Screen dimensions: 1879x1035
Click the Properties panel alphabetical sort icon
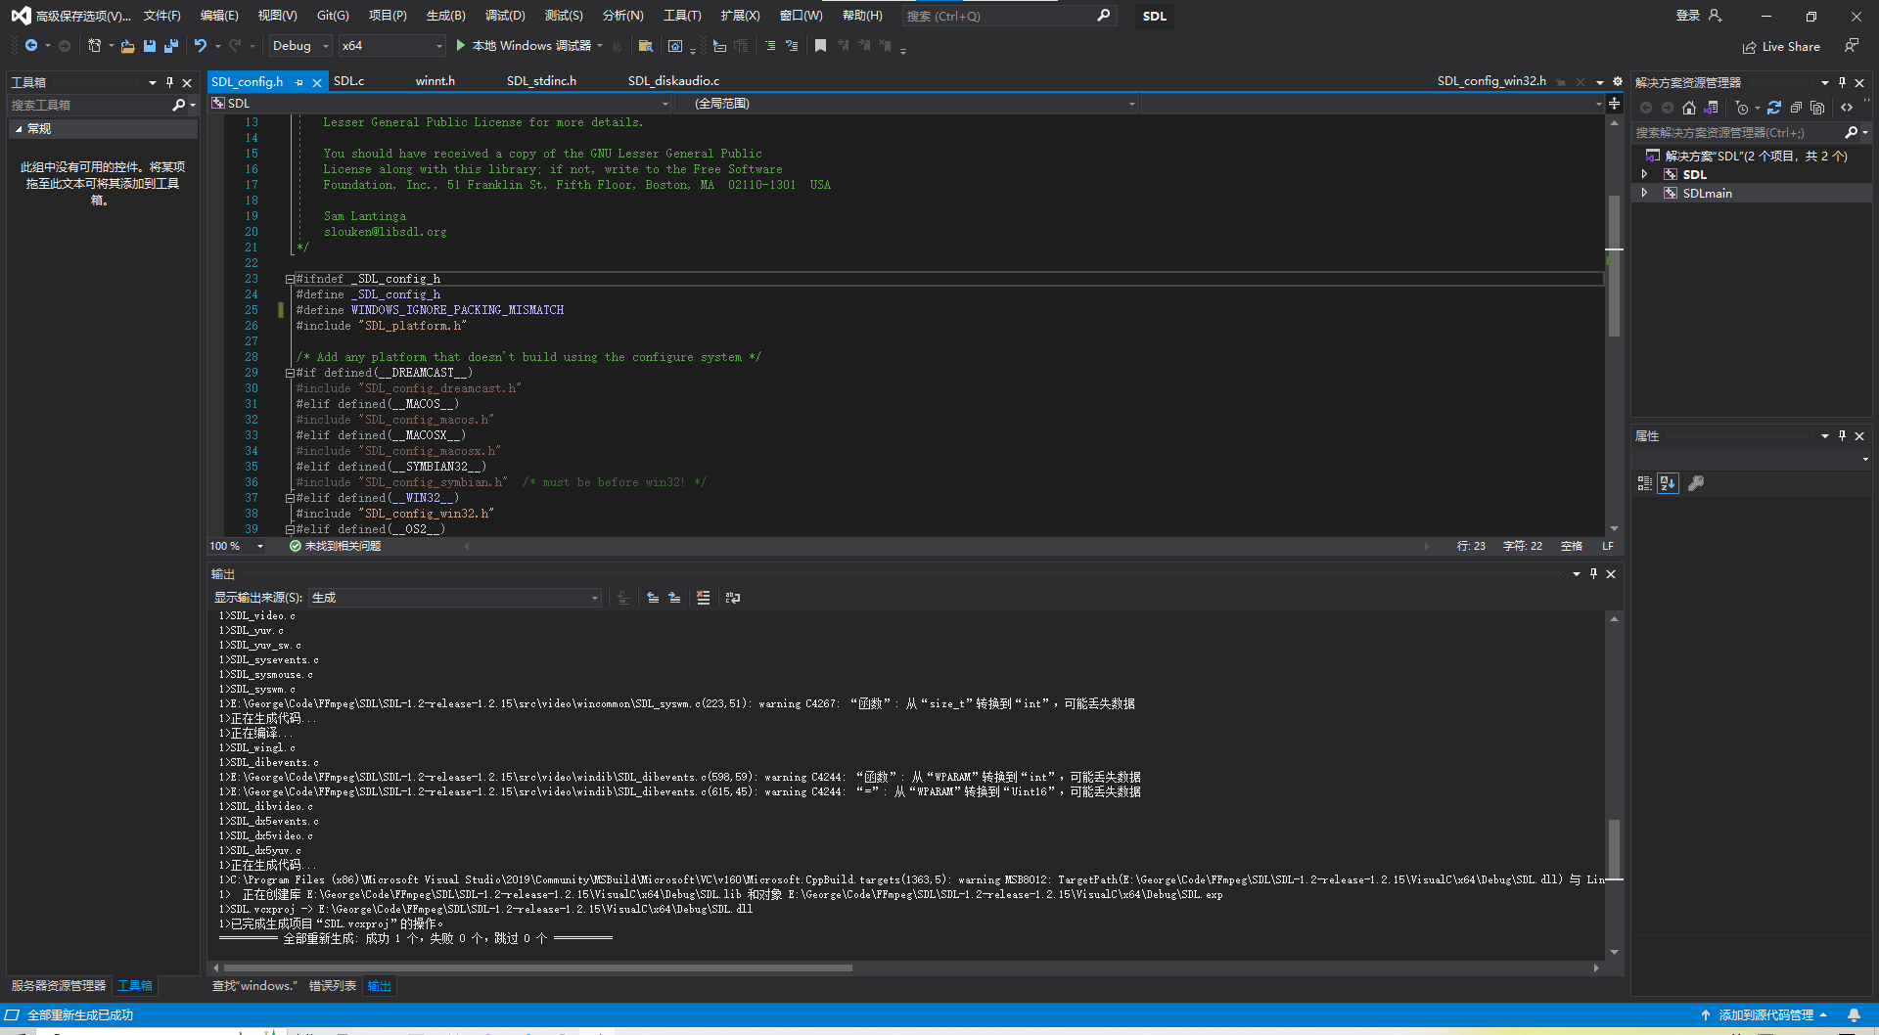coord(1668,483)
